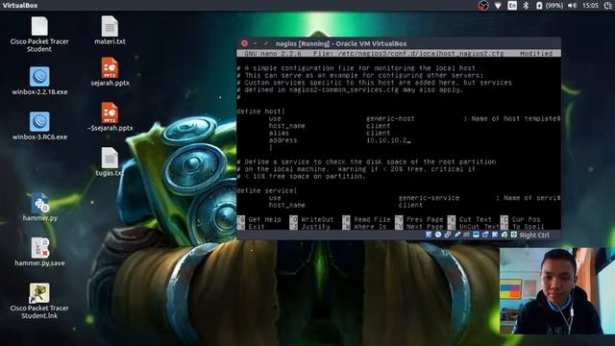Open the Wi-Fi network indicator in top panel

coord(498,6)
